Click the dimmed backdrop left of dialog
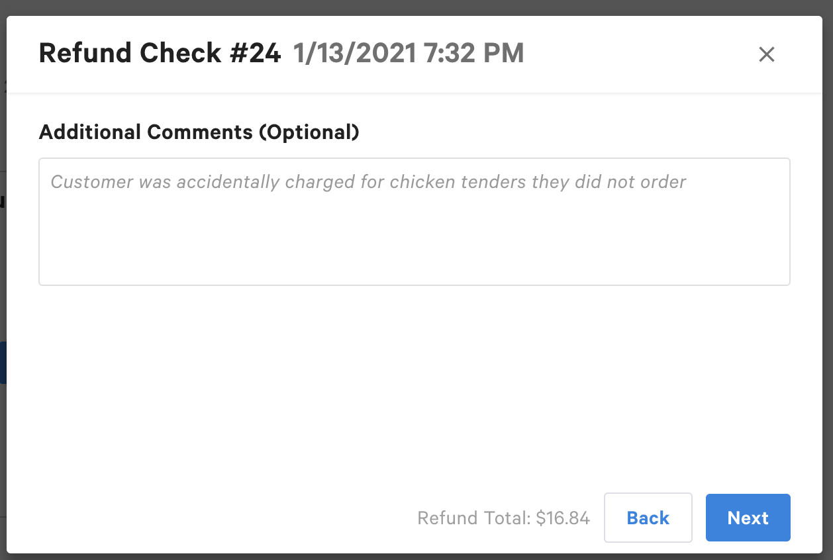Viewport: 833px width, 560px height. (3, 265)
